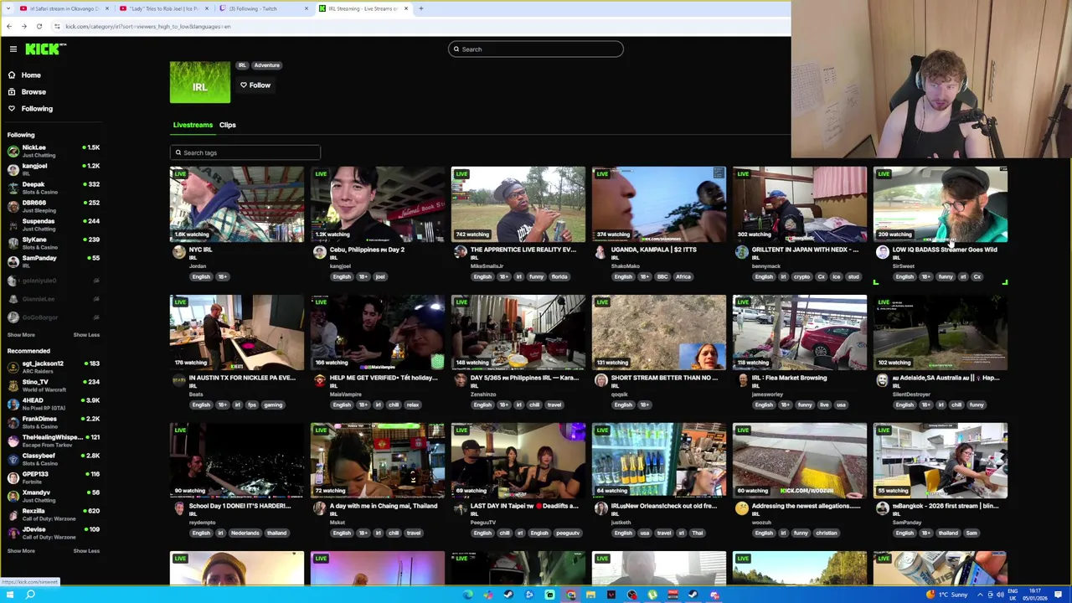Screen dimensions: 1072x603
Task: Click the kick.com address bar URL
Action: (148, 26)
